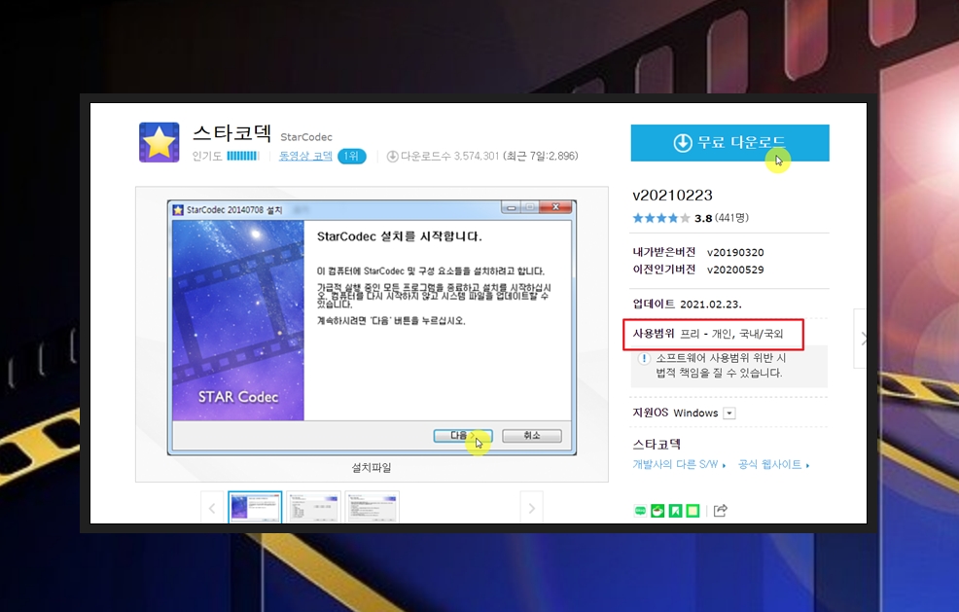Select the third screenshot thumbnail
Viewport: 959px width, 612px height.
click(x=372, y=507)
